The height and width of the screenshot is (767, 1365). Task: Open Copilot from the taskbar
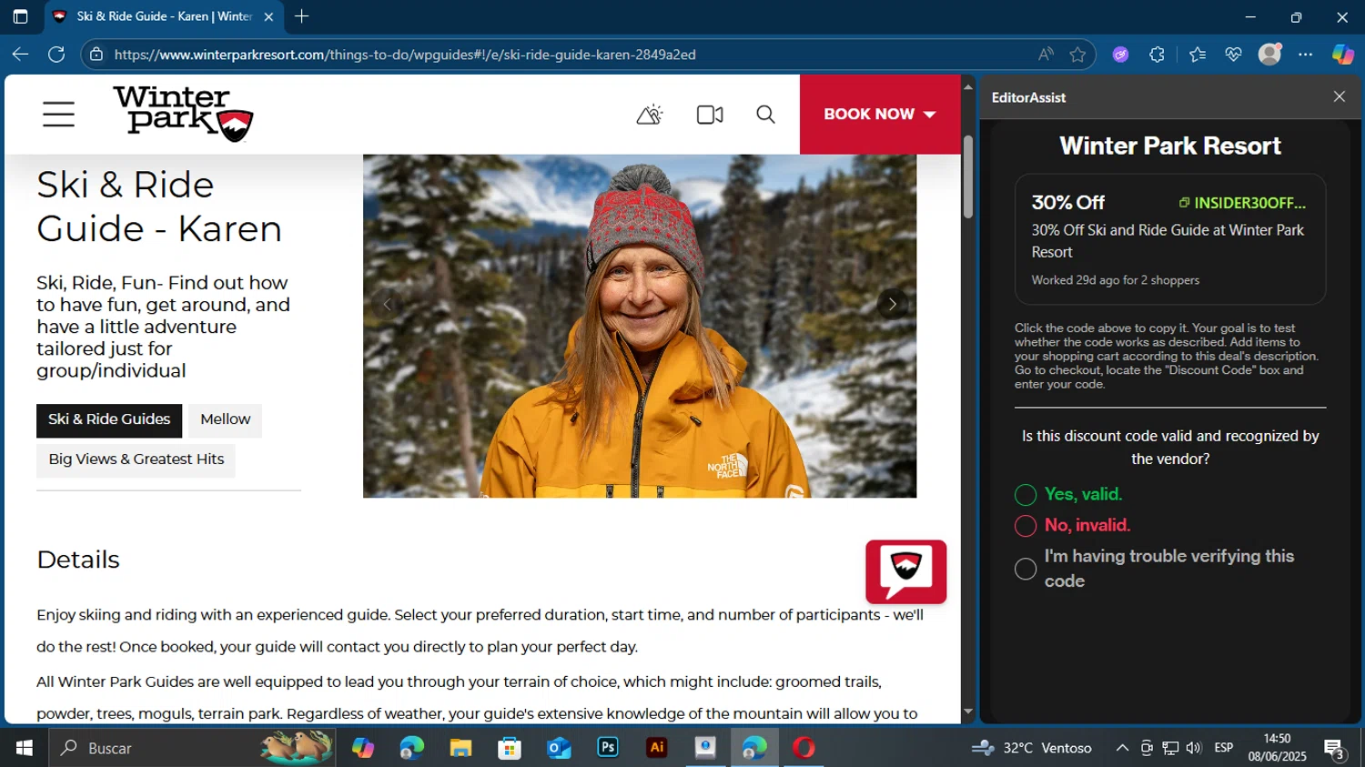(x=363, y=748)
